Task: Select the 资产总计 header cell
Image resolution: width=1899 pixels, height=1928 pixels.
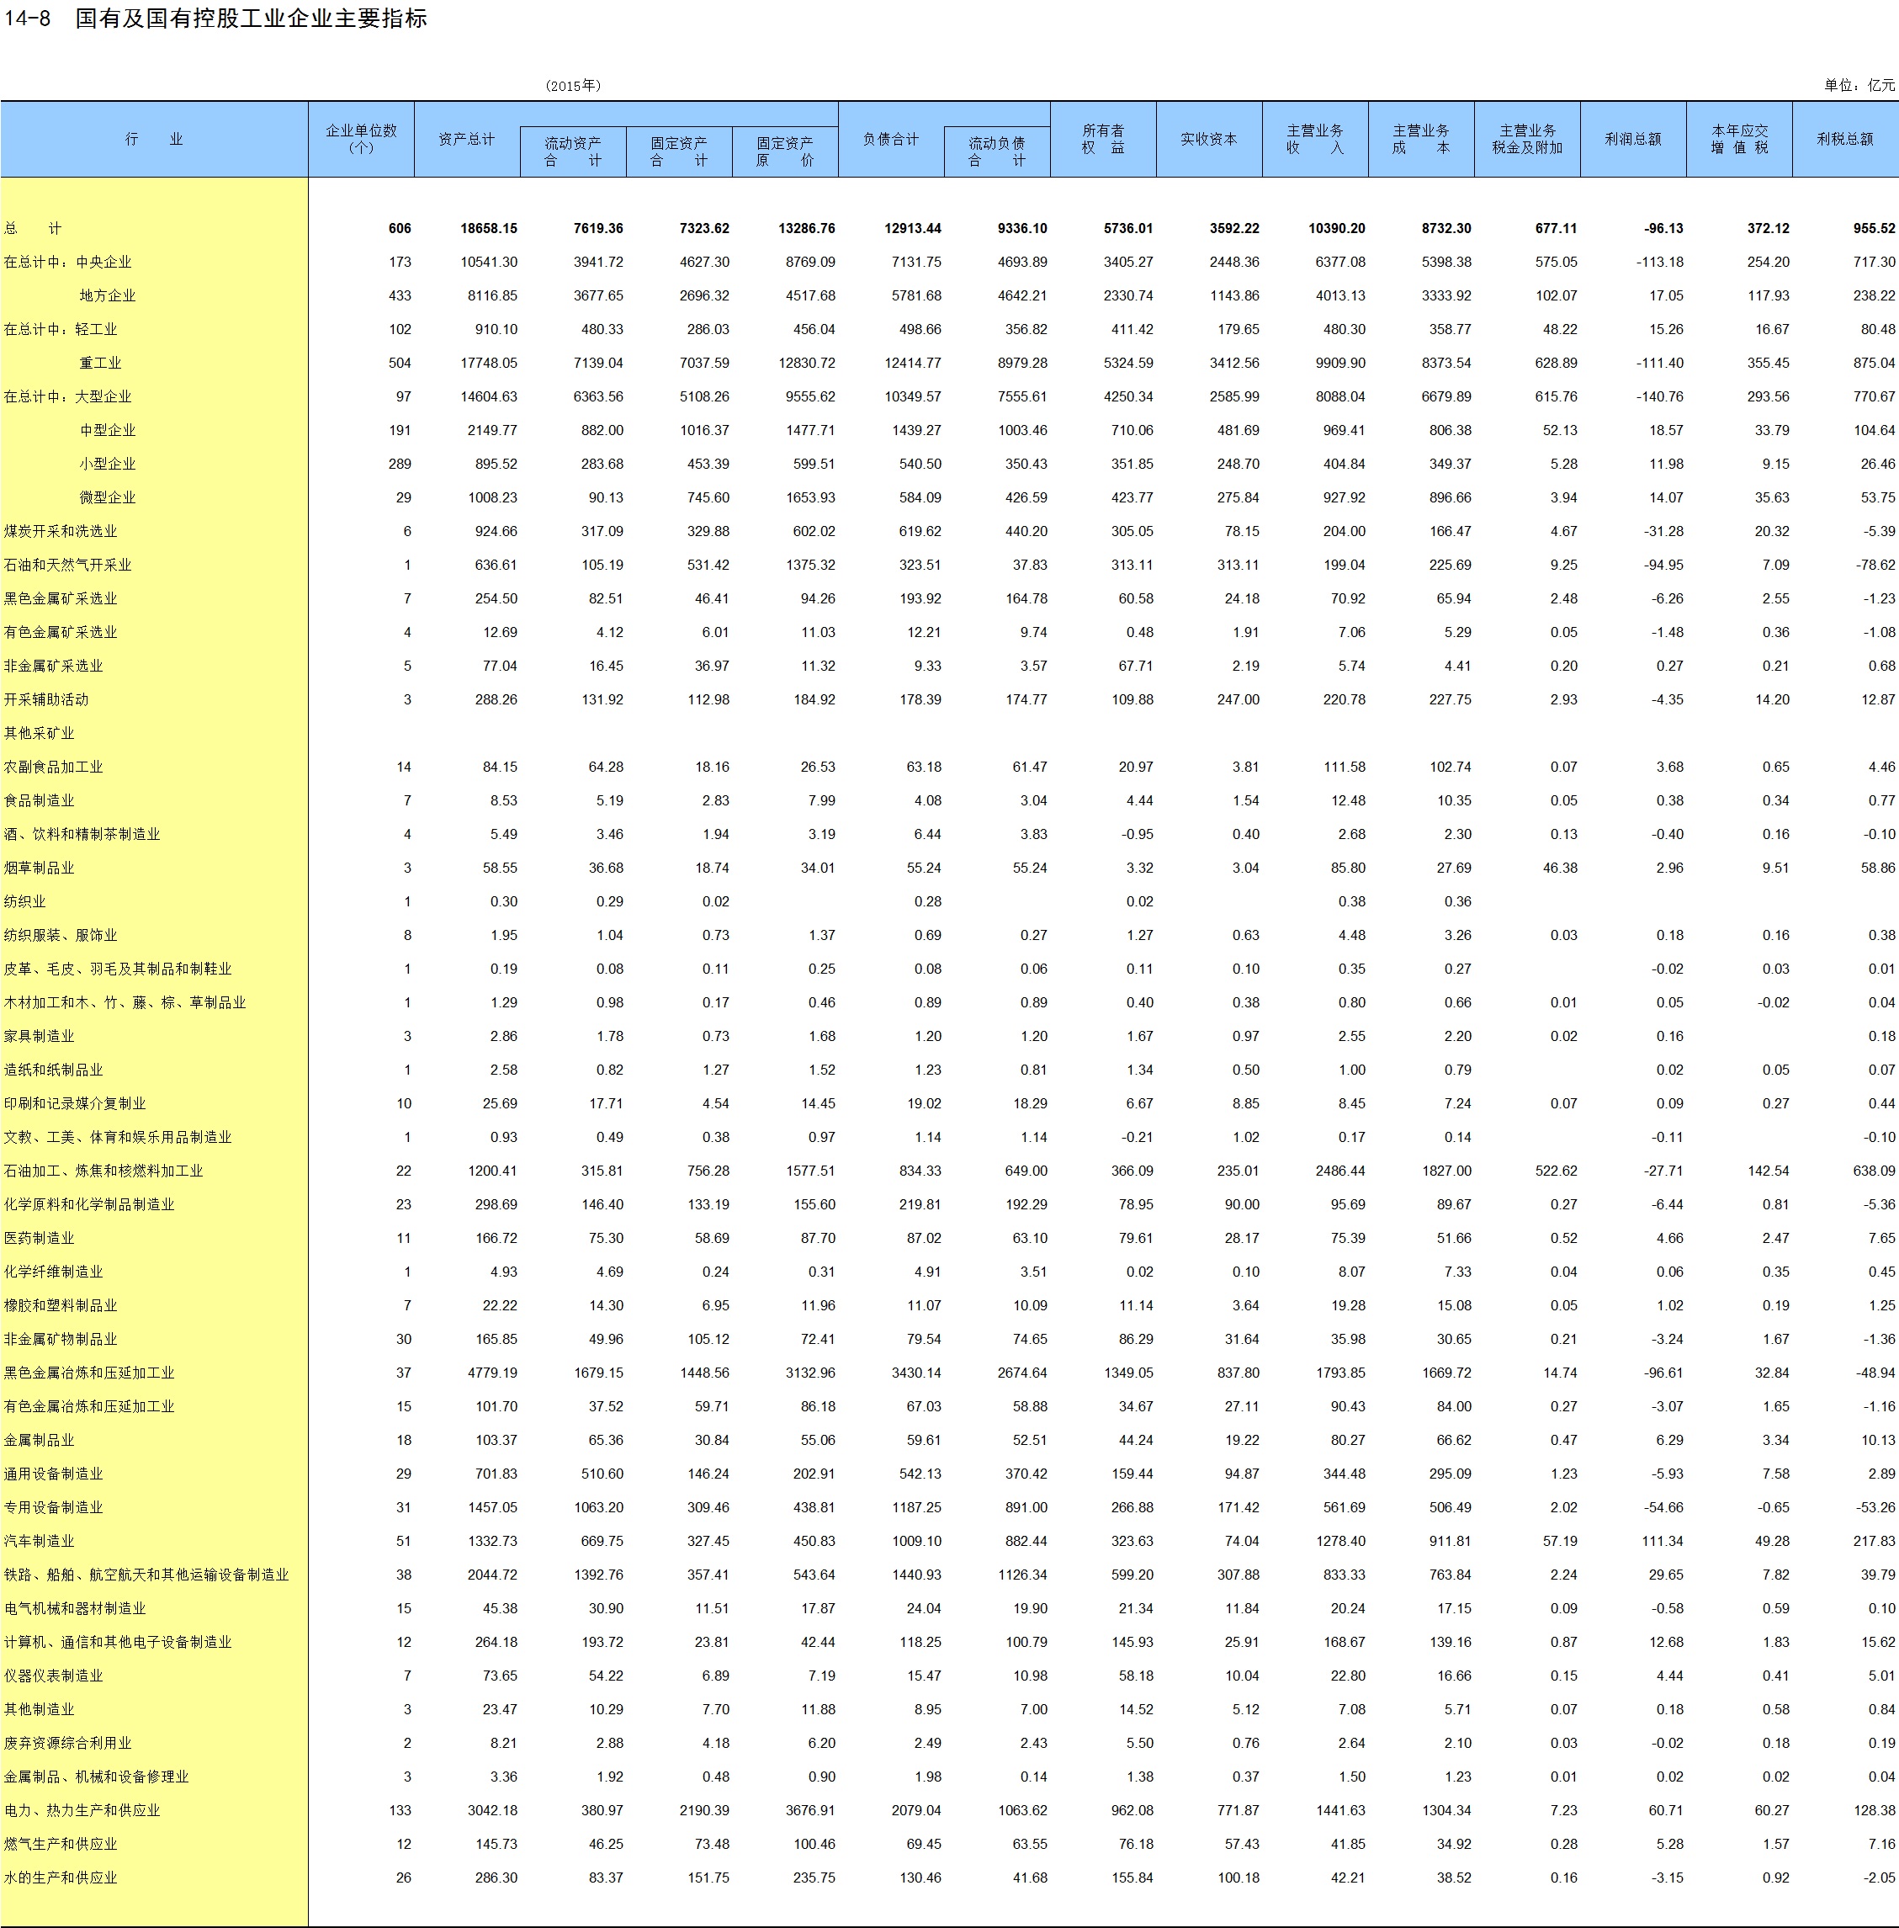Action: pos(466,140)
